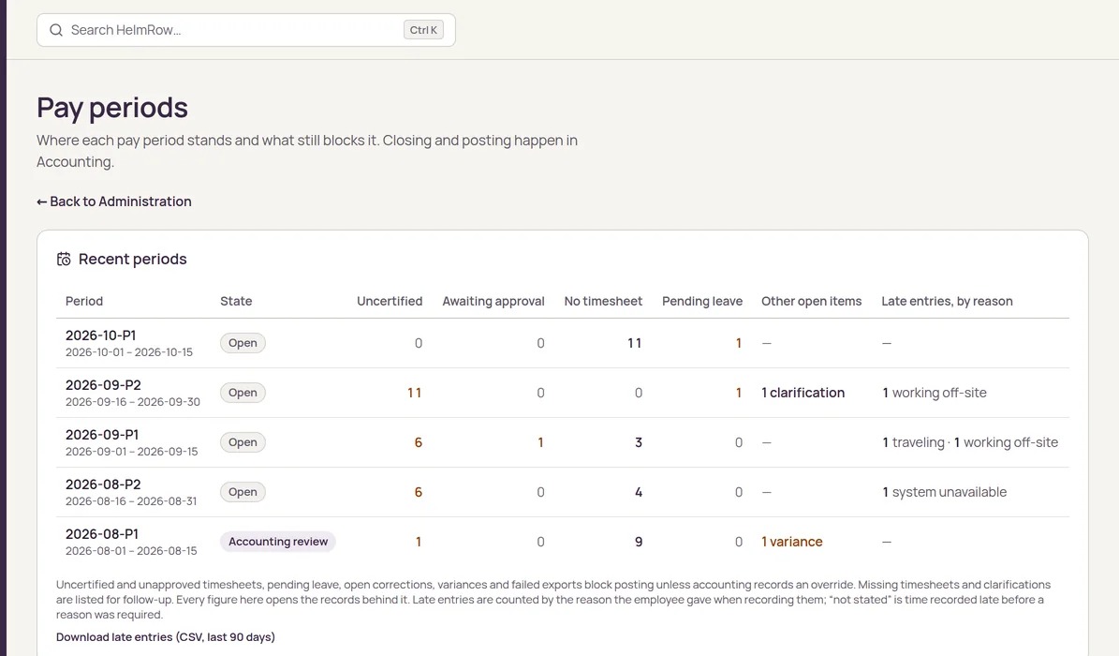
Task: Click the Recent periods section title
Action: [133, 259]
